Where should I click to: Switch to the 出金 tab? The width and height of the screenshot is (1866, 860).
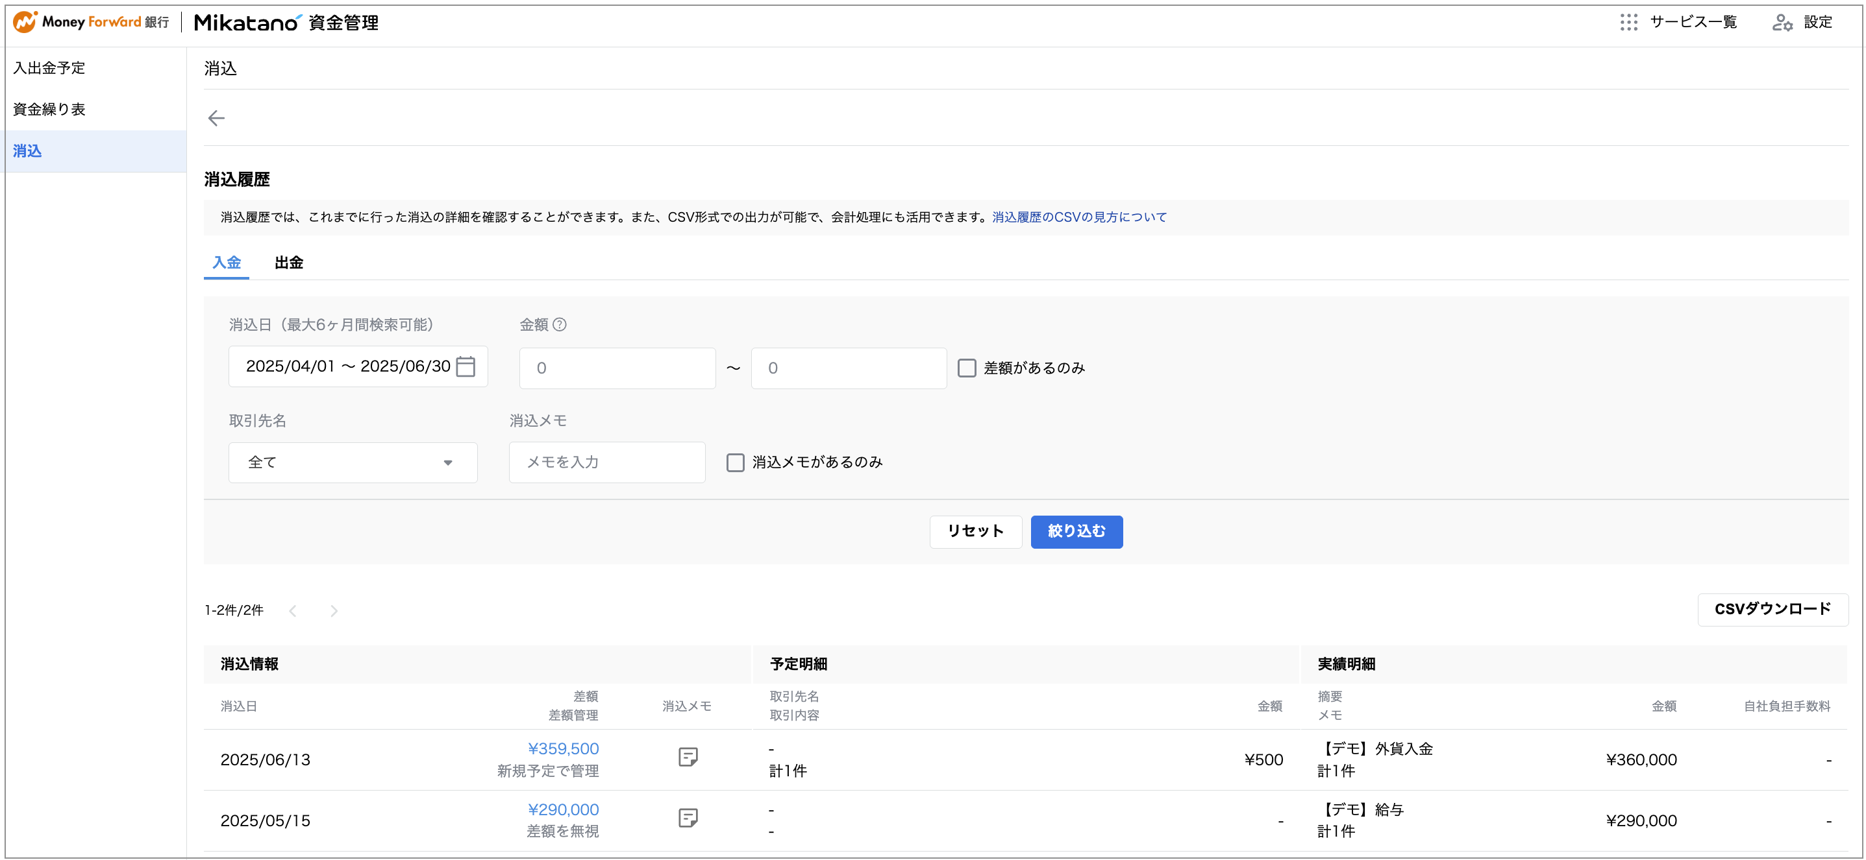pyautogui.click(x=289, y=263)
